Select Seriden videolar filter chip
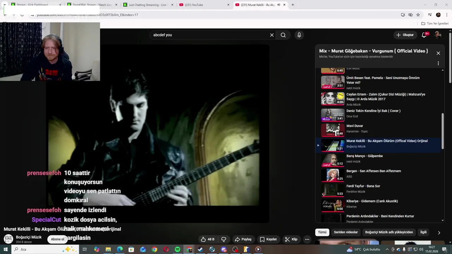This screenshot has width=452, height=254. pyautogui.click(x=346, y=232)
